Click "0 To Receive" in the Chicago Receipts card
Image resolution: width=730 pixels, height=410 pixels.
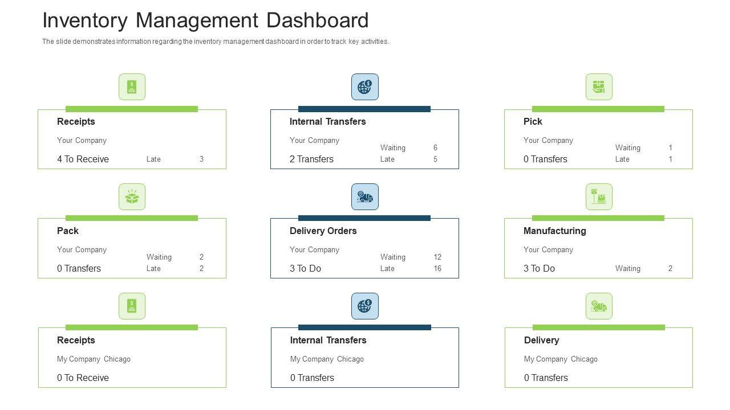(83, 378)
